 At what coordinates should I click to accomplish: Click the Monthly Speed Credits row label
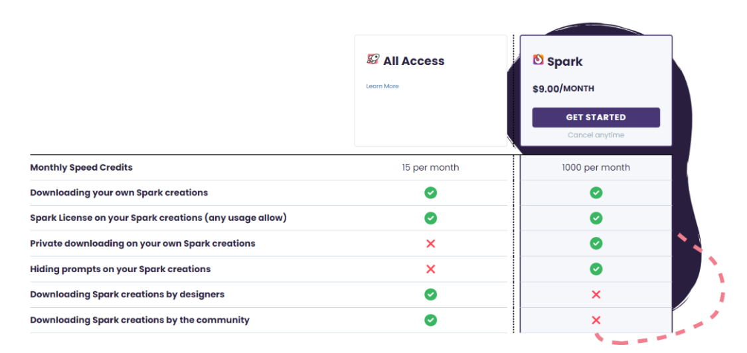82,168
